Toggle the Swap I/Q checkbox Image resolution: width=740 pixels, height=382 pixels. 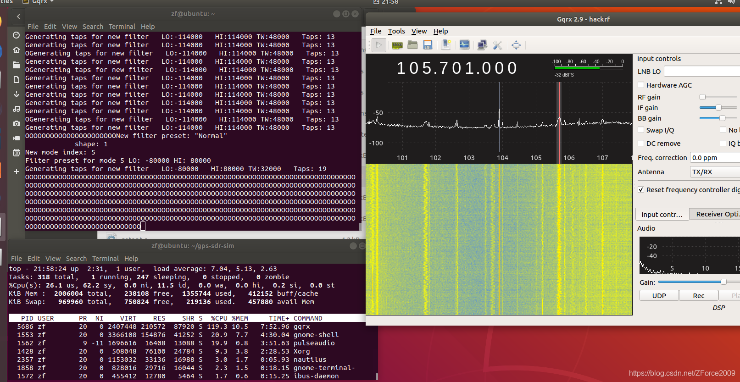point(641,130)
